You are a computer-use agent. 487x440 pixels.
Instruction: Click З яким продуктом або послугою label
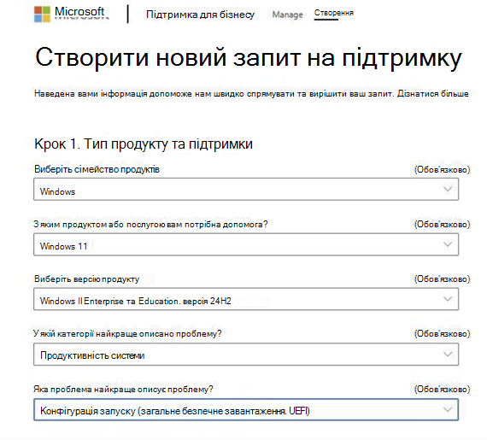150,224
